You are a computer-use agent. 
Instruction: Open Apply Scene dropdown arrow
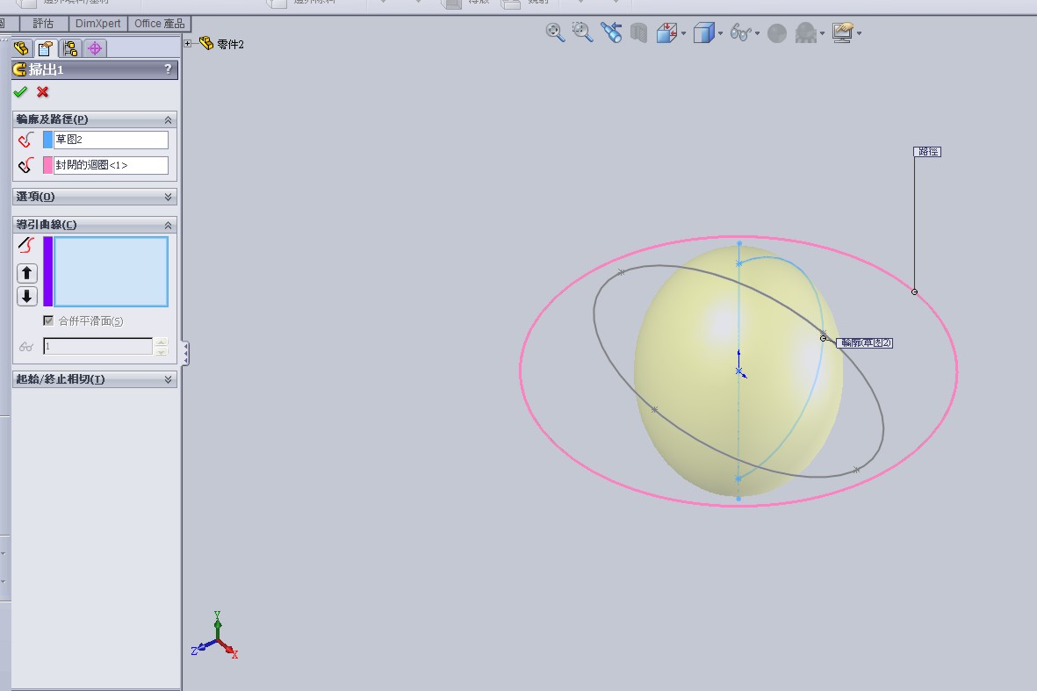[x=823, y=33]
